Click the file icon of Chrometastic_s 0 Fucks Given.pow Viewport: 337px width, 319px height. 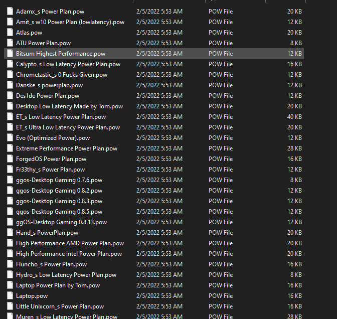click(10, 74)
